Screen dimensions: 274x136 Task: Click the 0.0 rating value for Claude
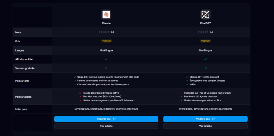coord(112,32)
